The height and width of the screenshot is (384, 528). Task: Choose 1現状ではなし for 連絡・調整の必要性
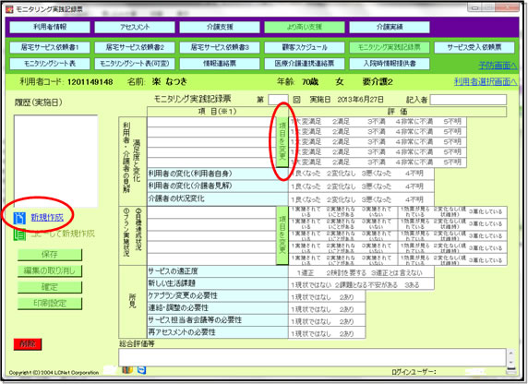point(311,309)
